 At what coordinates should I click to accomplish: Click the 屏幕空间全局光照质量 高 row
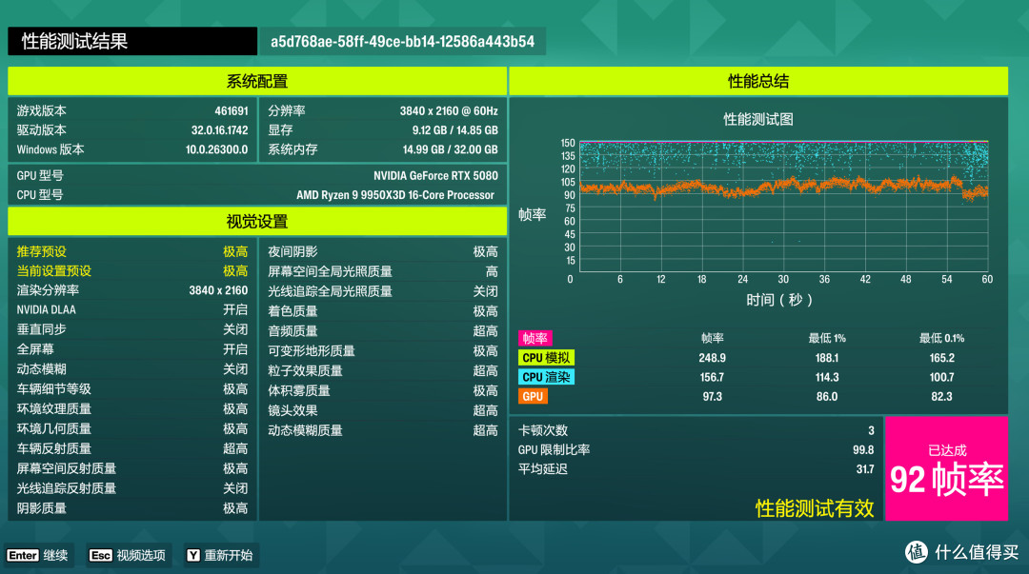point(383,271)
